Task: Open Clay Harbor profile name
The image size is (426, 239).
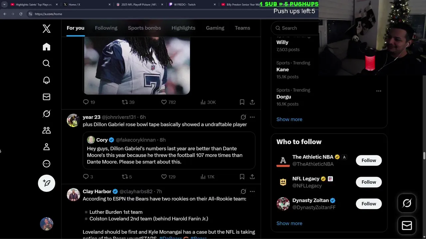Action: (97, 191)
